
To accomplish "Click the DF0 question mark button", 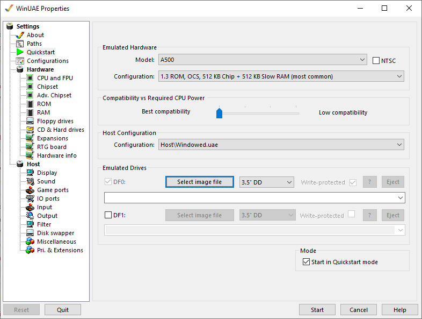I will pyautogui.click(x=369, y=182).
